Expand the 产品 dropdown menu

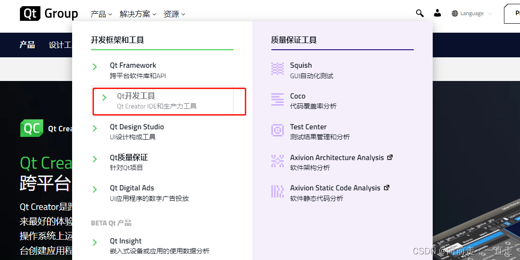point(101,14)
